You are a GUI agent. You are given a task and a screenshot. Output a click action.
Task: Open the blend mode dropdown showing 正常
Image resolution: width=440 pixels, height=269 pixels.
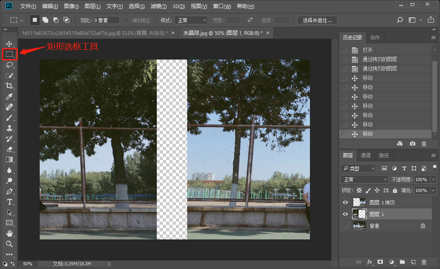pyautogui.click(x=364, y=179)
